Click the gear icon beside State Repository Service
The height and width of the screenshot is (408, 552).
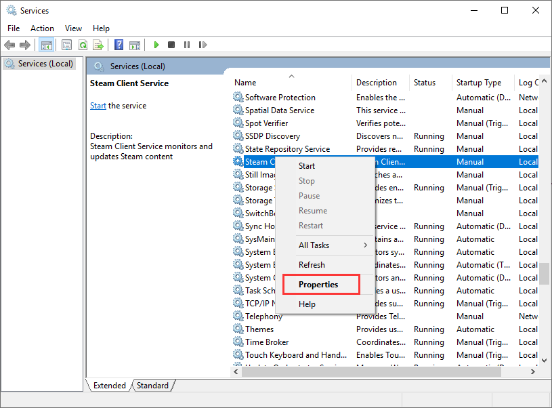[x=238, y=148]
